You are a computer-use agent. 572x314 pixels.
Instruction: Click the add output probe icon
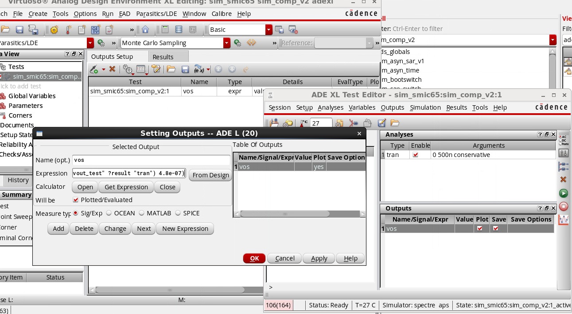(x=94, y=69)
